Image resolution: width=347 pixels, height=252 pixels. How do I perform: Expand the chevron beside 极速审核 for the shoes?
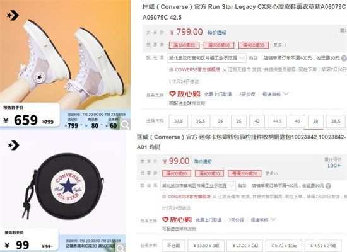click(286, 94)
